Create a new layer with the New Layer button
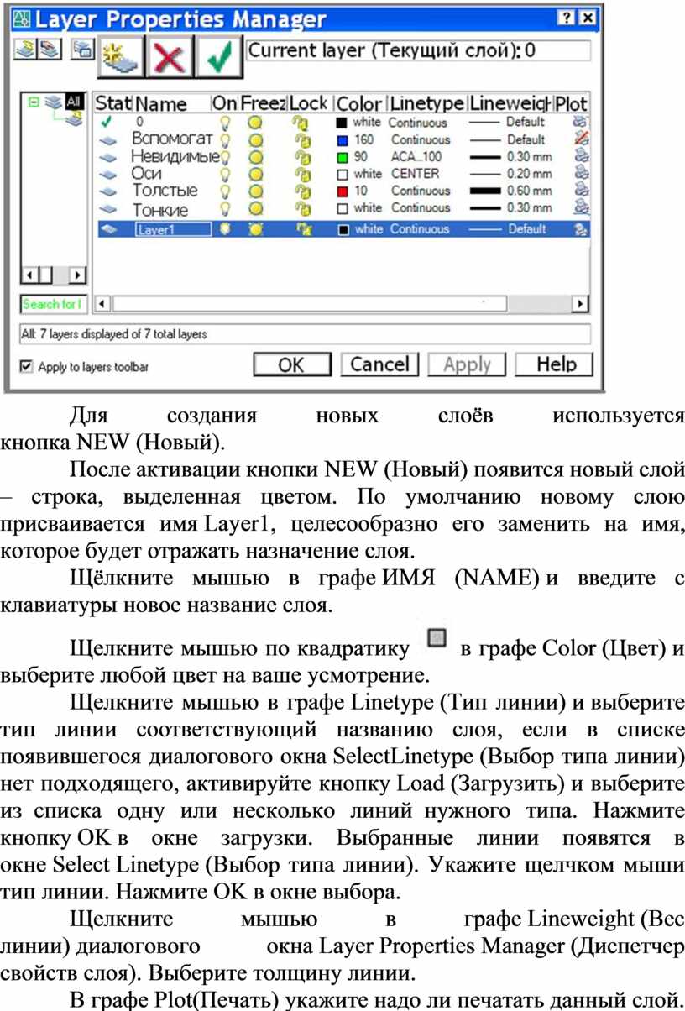The image size is (685, 1011). coord(121,57)
